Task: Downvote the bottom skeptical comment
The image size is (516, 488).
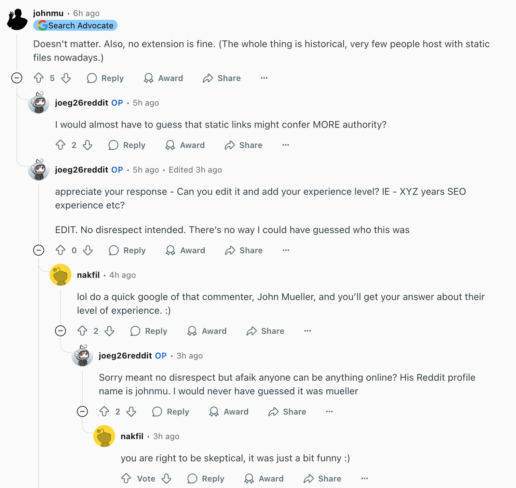Action: 166,478
